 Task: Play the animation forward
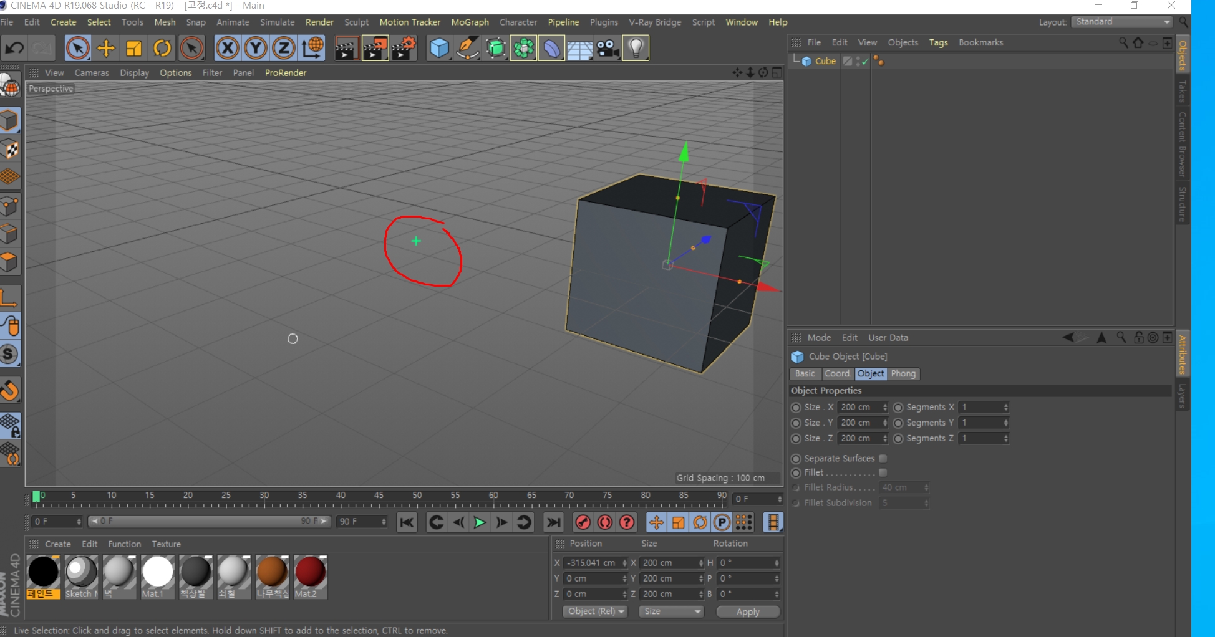(x=479, y=522)
